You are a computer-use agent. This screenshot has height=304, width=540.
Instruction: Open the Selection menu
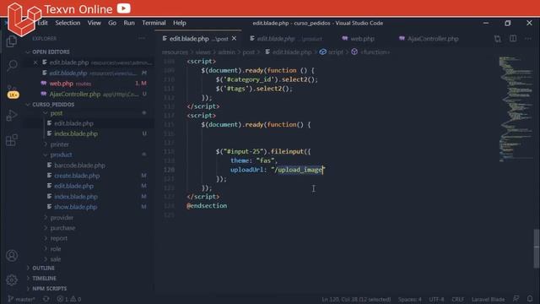click(67, 23)
